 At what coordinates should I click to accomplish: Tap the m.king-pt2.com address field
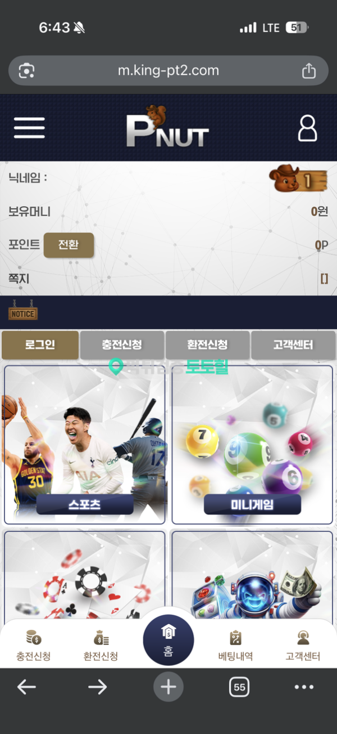pos(168,70)
